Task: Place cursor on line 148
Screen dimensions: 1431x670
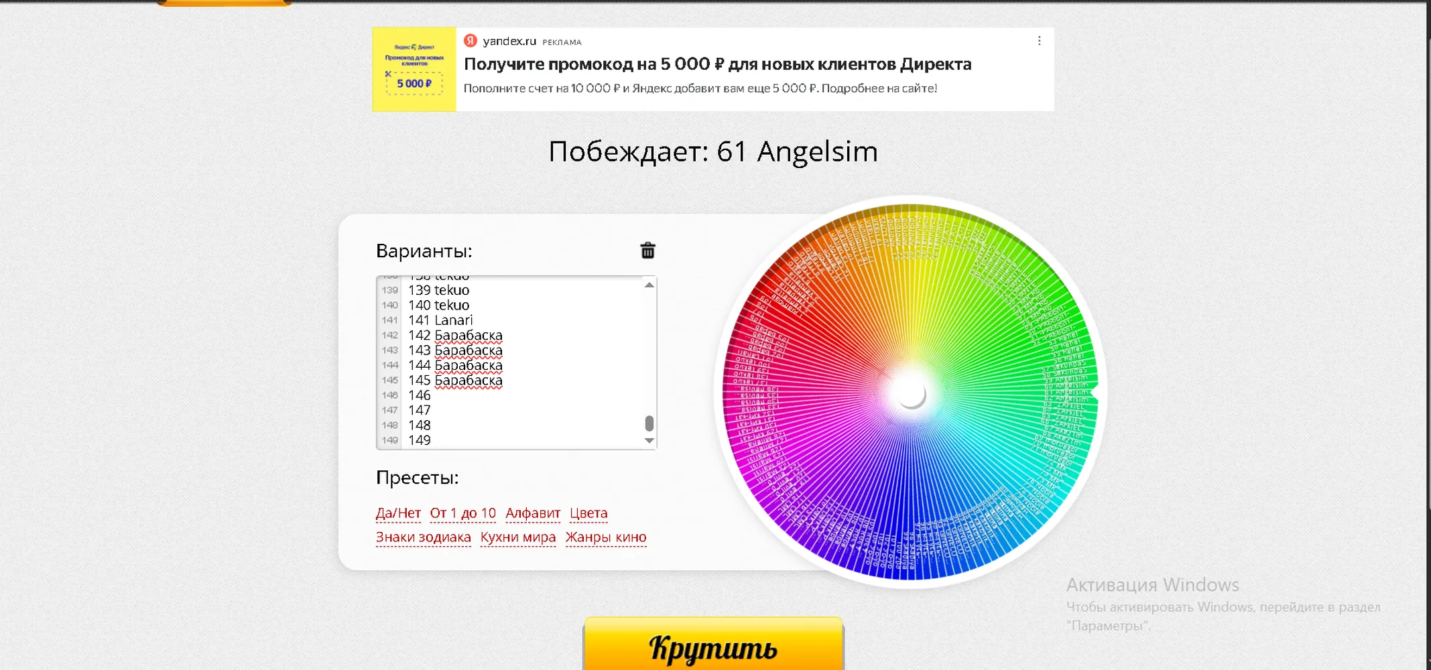Action: (420, 425)
